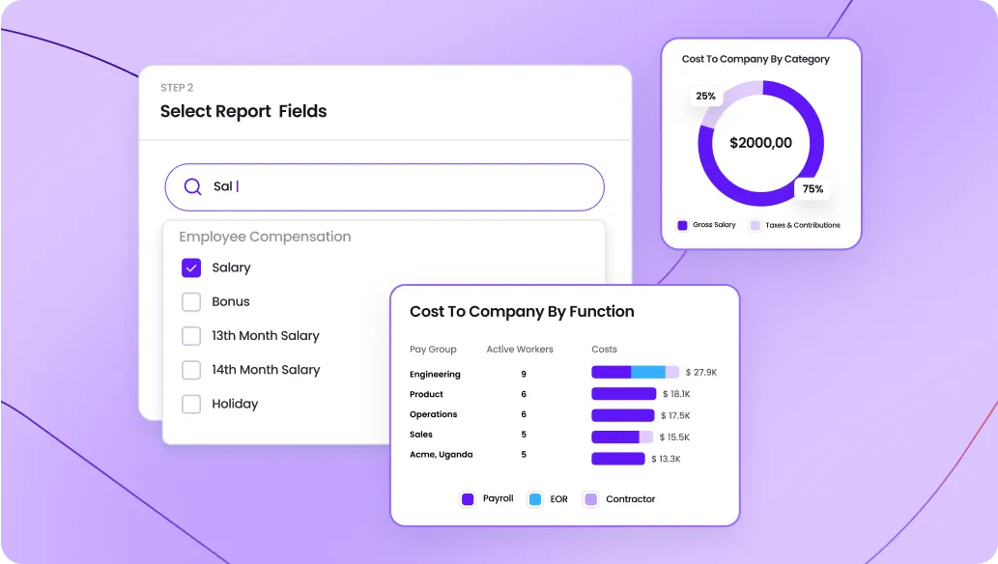This screenshot has height=564, width=998.
Task: Select the EOR legend marker
Action: point(534,498)
